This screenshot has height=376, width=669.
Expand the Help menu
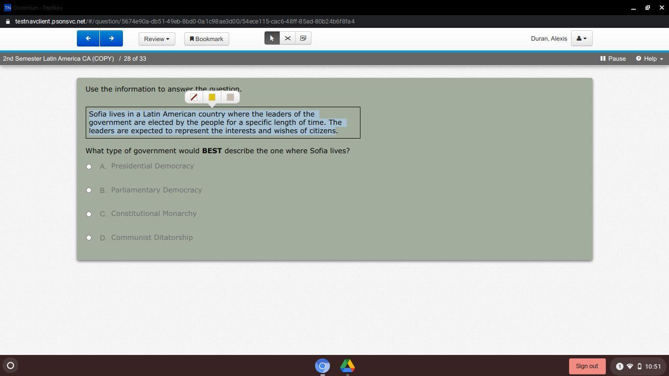[x=649, y=59]
